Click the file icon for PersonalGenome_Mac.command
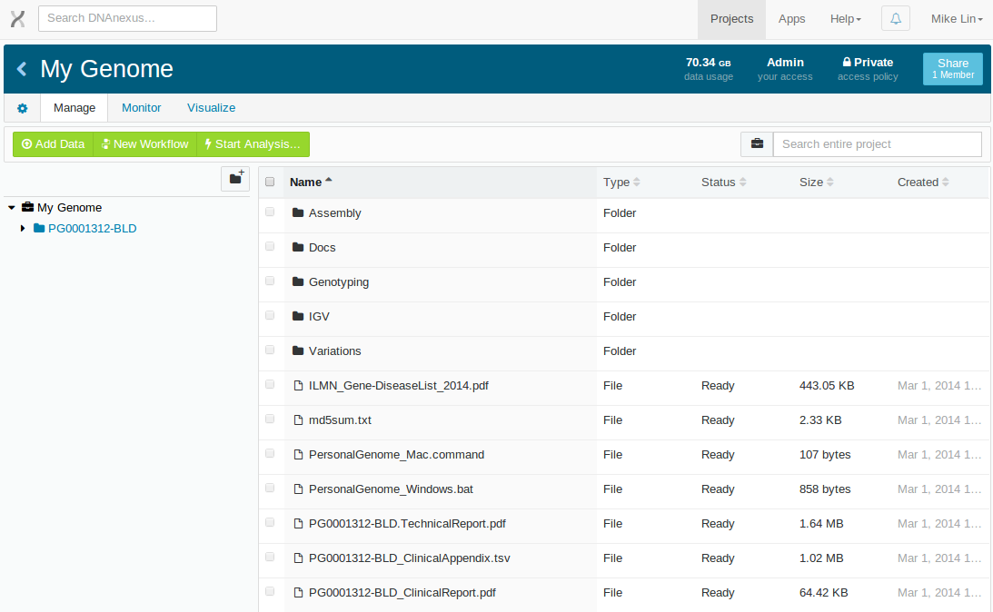The height and width of the screenshot is (612, 993). click(298, 454)
